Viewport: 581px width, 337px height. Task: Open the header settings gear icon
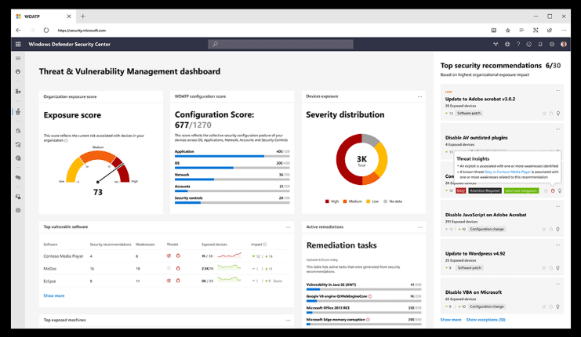click(x=552, y=44)
